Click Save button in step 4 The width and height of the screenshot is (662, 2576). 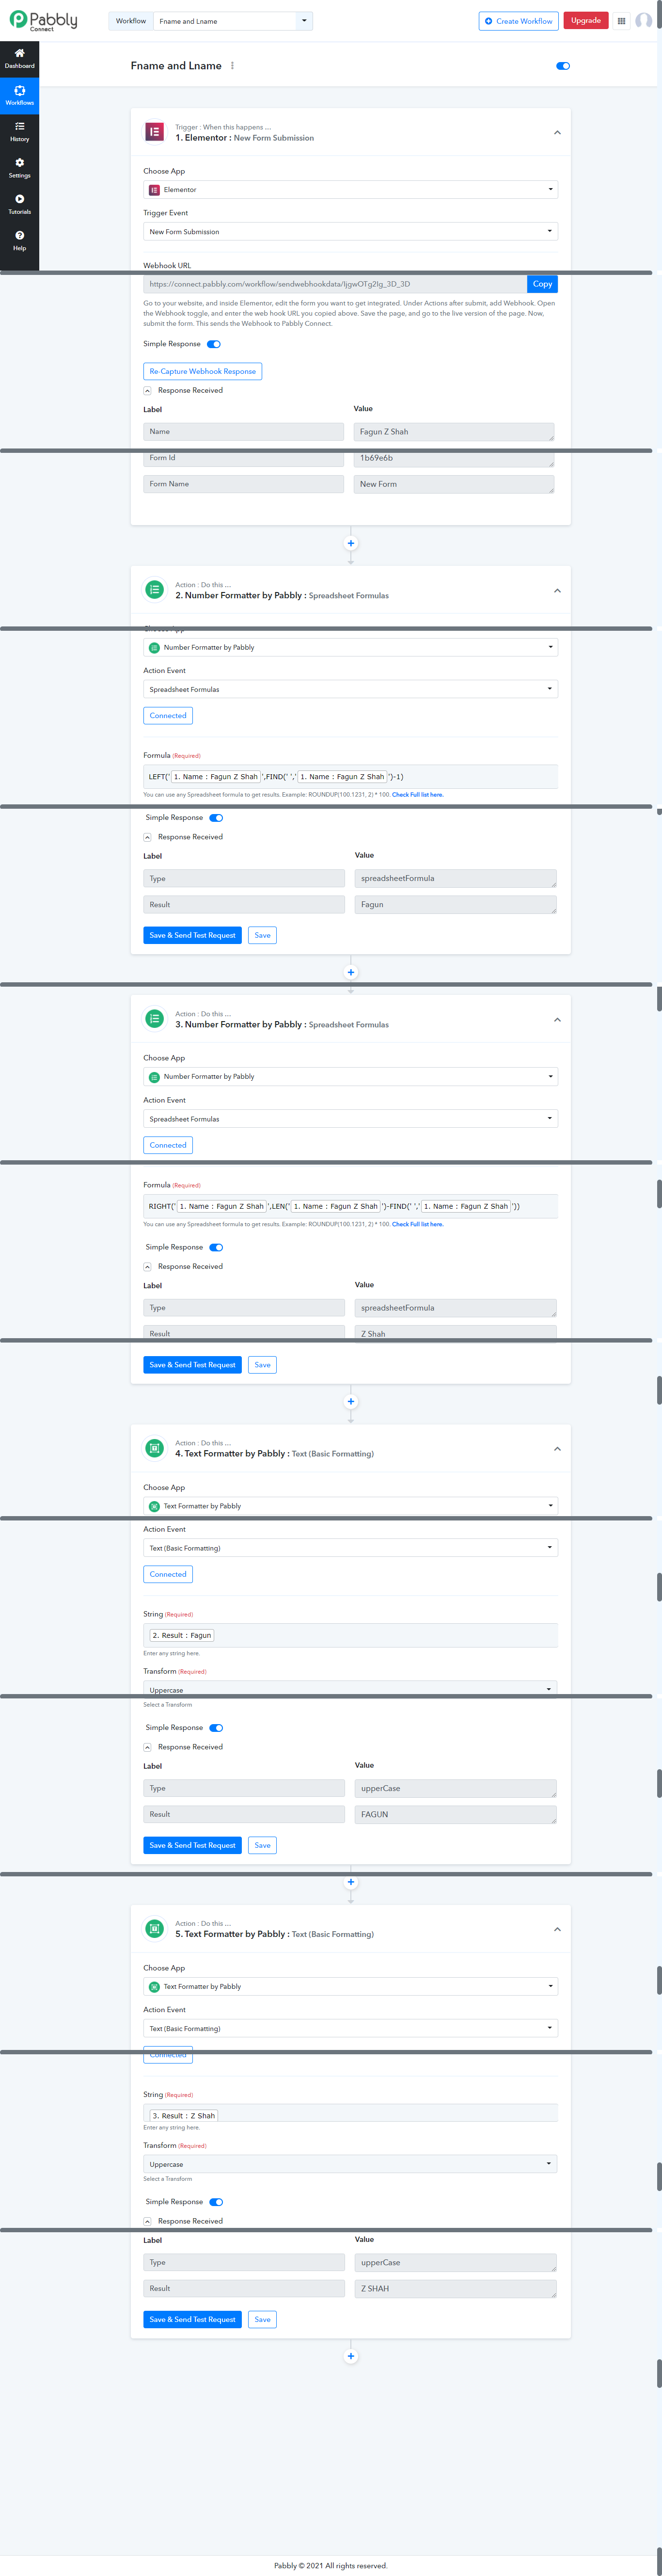[x=262, y=1845]
